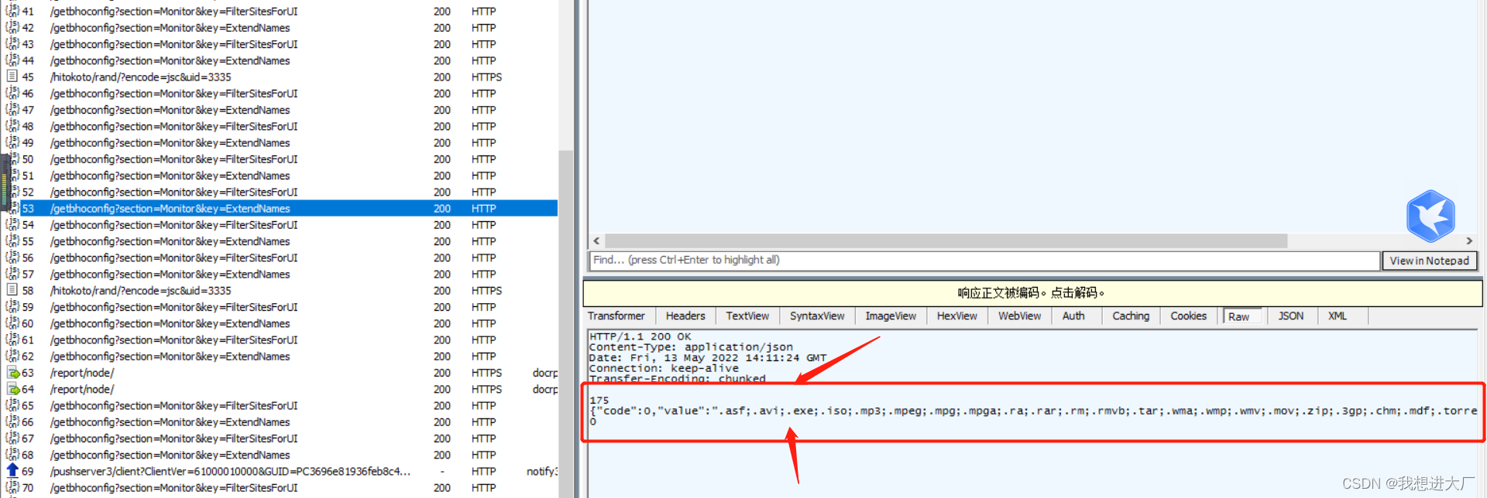Click the JSON code value response body line
1487x498 pixels.
(x=1034, y=411)
